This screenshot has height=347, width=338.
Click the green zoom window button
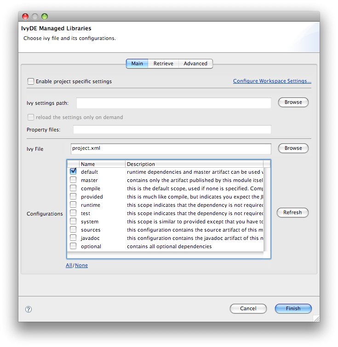pos(45,17)
